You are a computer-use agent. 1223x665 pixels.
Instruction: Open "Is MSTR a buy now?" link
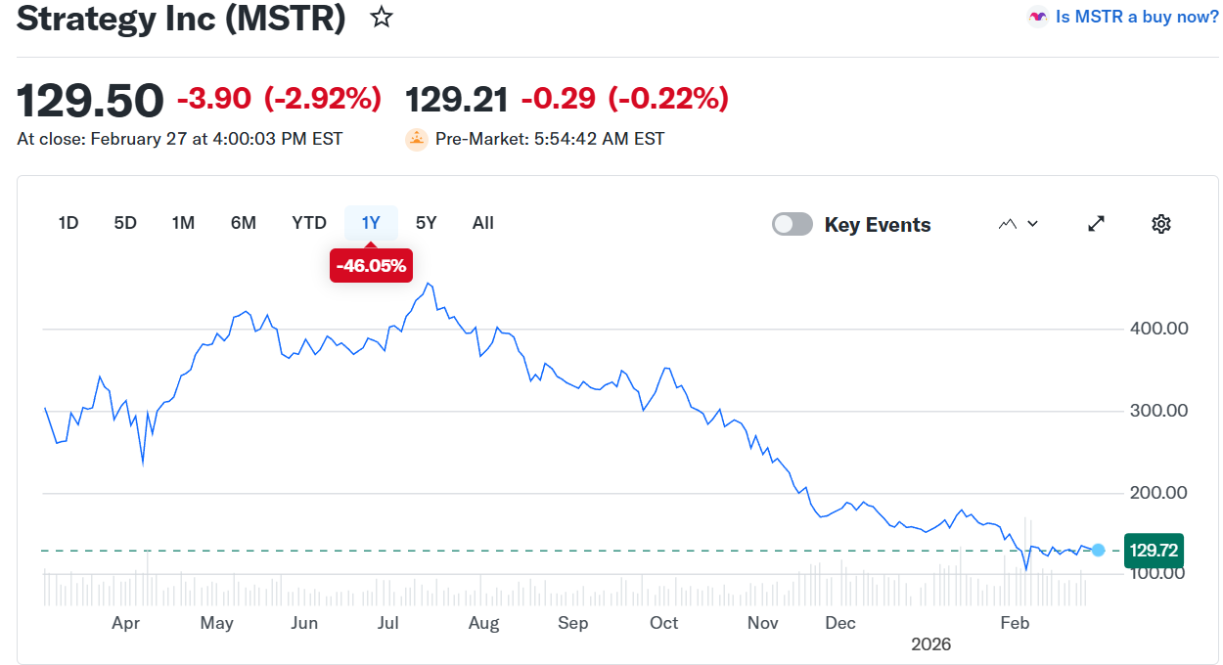(x=1137, y=17)
